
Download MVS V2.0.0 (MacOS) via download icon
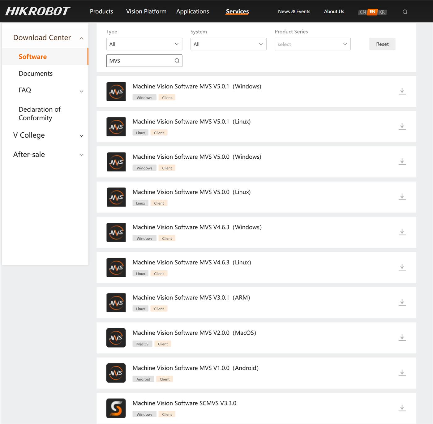[x=402, y=338]
